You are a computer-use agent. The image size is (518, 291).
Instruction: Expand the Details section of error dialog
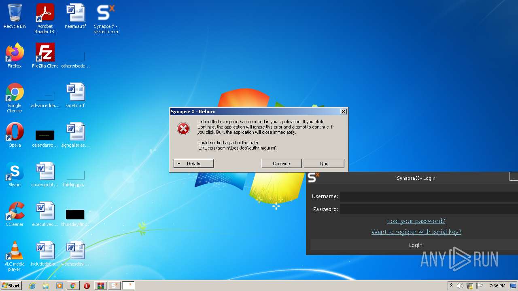[193, 164]
